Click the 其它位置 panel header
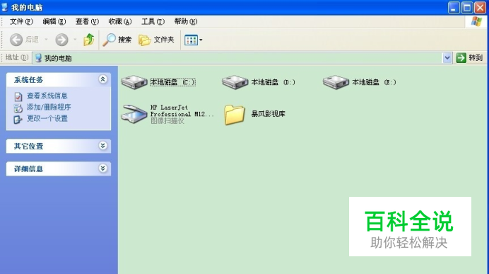Image resolution: width=489 pixels, height=274 pixels. (x=59, y=146)
